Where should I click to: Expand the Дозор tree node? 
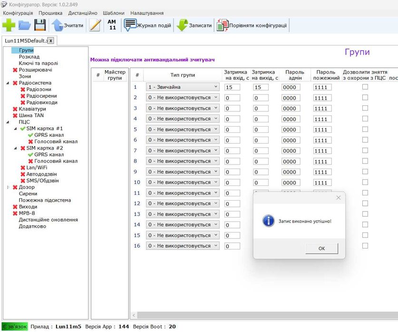coord(8,187)
